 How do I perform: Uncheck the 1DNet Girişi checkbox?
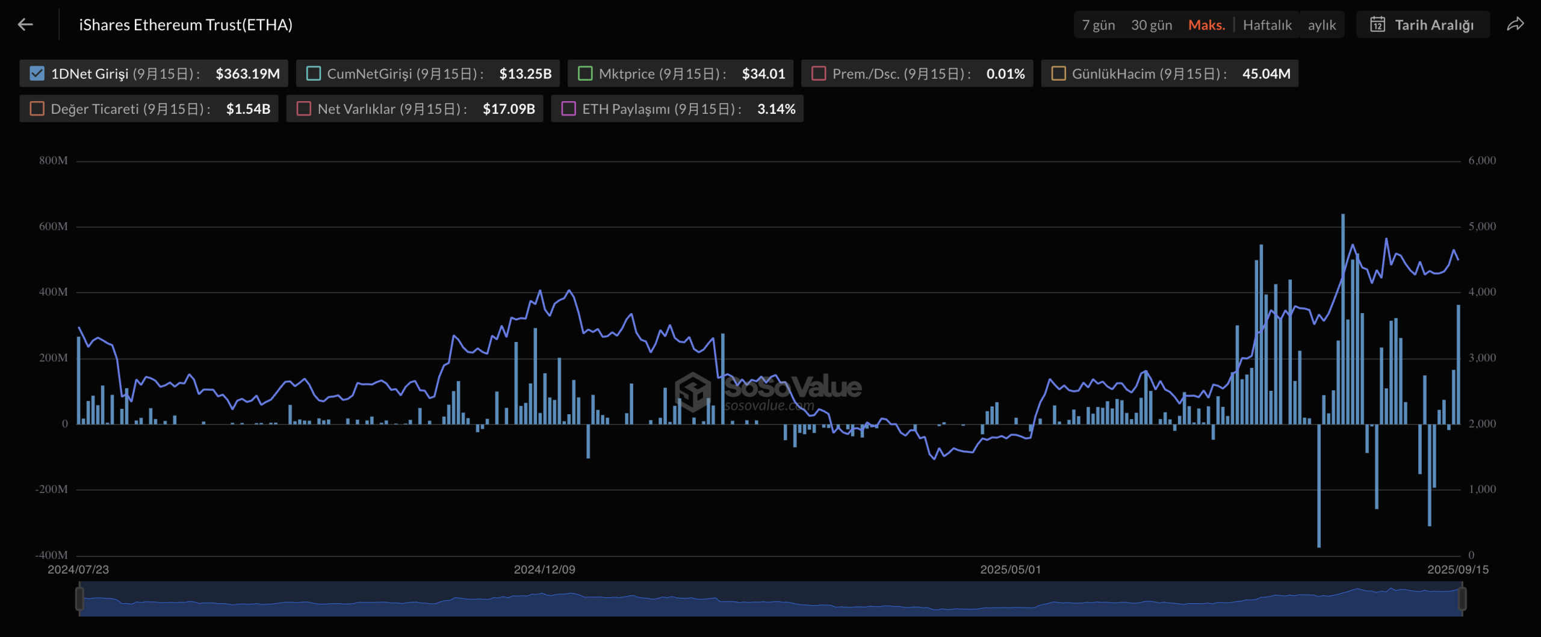point(37,73)
